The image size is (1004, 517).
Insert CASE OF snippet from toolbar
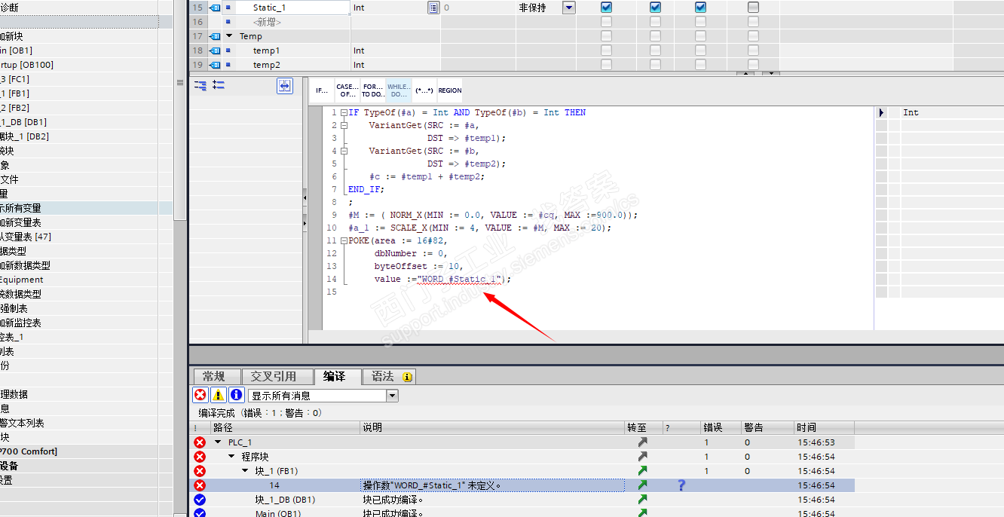tap(347, 90)
